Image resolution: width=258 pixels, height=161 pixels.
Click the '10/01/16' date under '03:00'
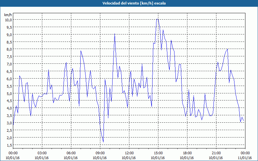[42, 158]
